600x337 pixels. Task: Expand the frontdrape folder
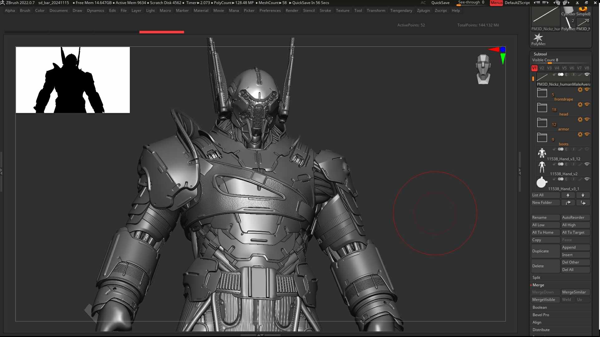542,93
